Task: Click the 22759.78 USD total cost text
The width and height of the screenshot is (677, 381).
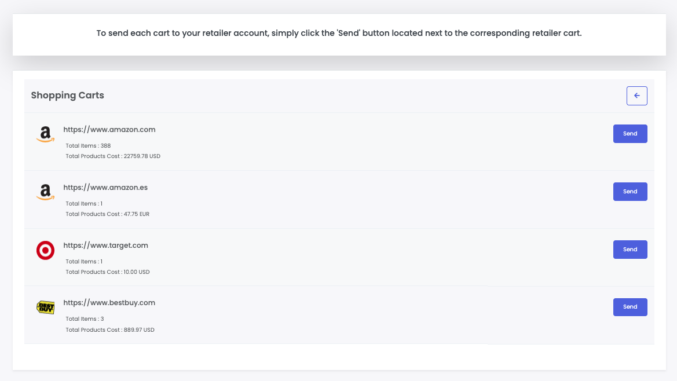Action: (113, 156)
